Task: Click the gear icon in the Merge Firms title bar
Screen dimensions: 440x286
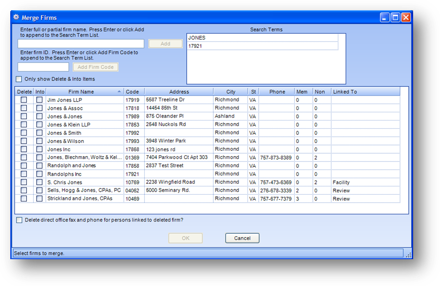Action: click(16, 18)
